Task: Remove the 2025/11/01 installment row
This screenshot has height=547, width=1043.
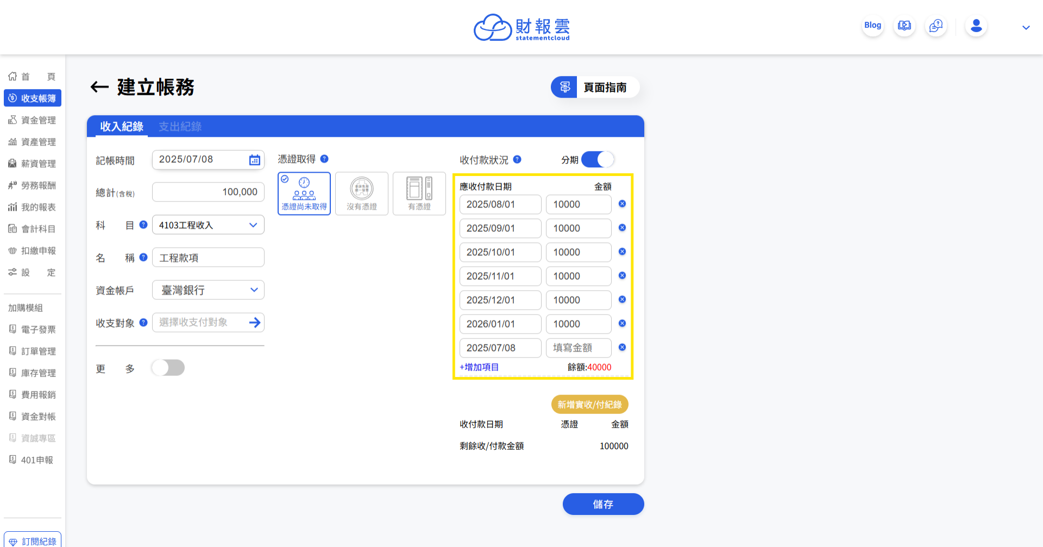Action: click(x=622, y=275)
